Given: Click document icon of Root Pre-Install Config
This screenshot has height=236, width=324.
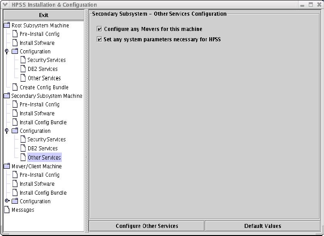Looking at the screenshot, I should [15, 34].
